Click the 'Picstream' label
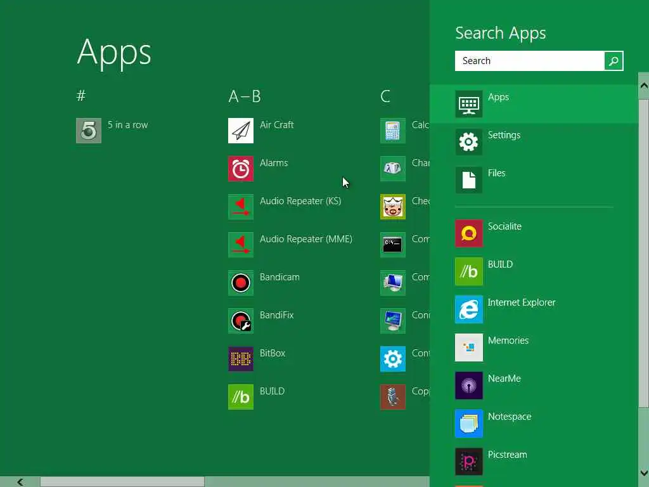Viewport: 649px width, 487px height. tap(508, 455)
